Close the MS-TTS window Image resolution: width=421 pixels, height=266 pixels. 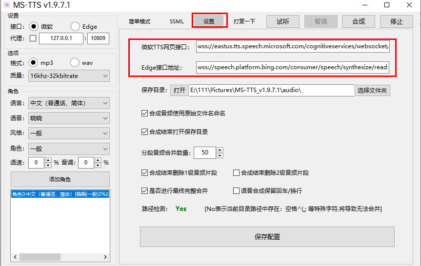pos(409,5)
